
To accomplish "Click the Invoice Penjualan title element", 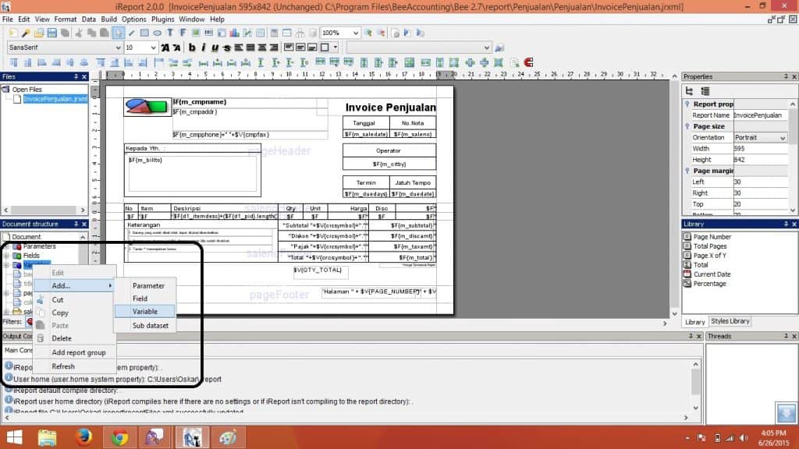I will [390, 108].
